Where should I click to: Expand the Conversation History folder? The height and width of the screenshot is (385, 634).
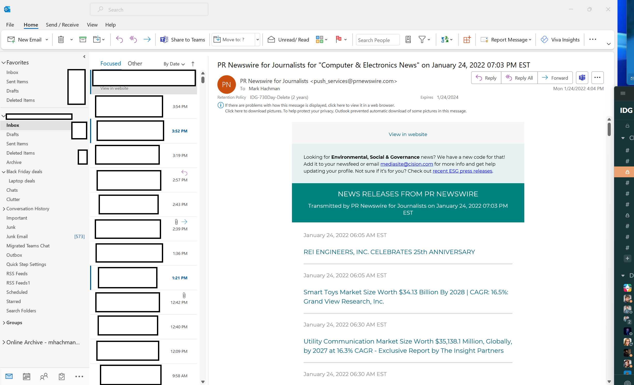4,209
